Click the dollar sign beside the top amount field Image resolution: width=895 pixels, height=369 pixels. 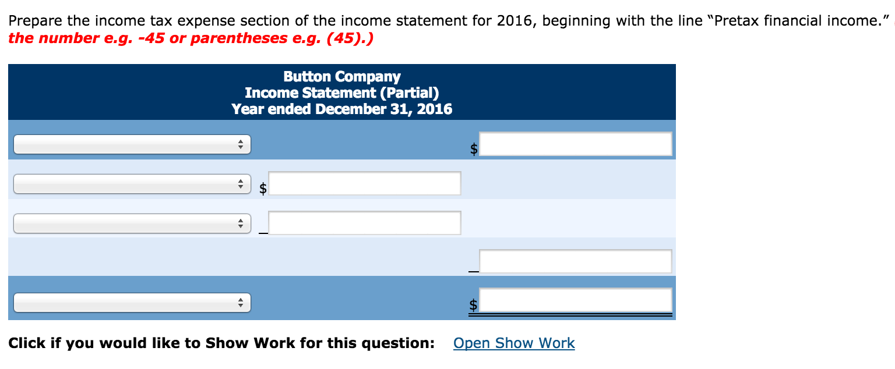(474, 149)
